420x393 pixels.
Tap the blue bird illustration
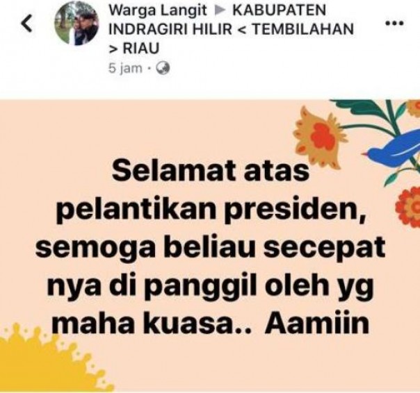tap(391, 149)
